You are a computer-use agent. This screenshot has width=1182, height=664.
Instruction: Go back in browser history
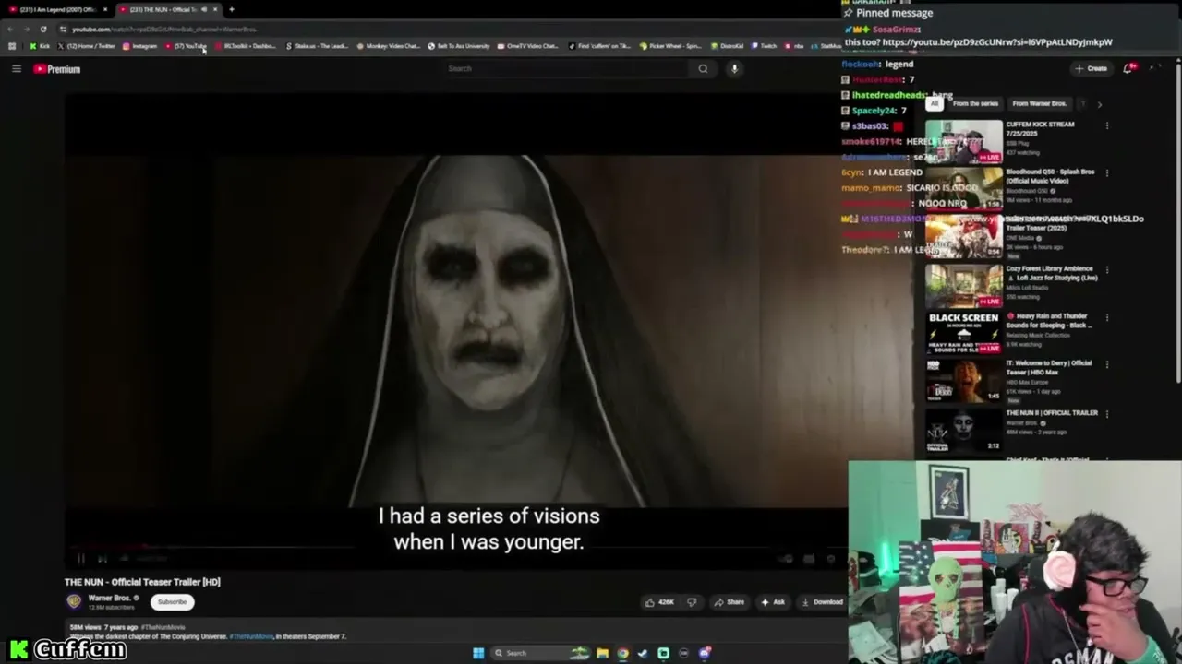10,30
